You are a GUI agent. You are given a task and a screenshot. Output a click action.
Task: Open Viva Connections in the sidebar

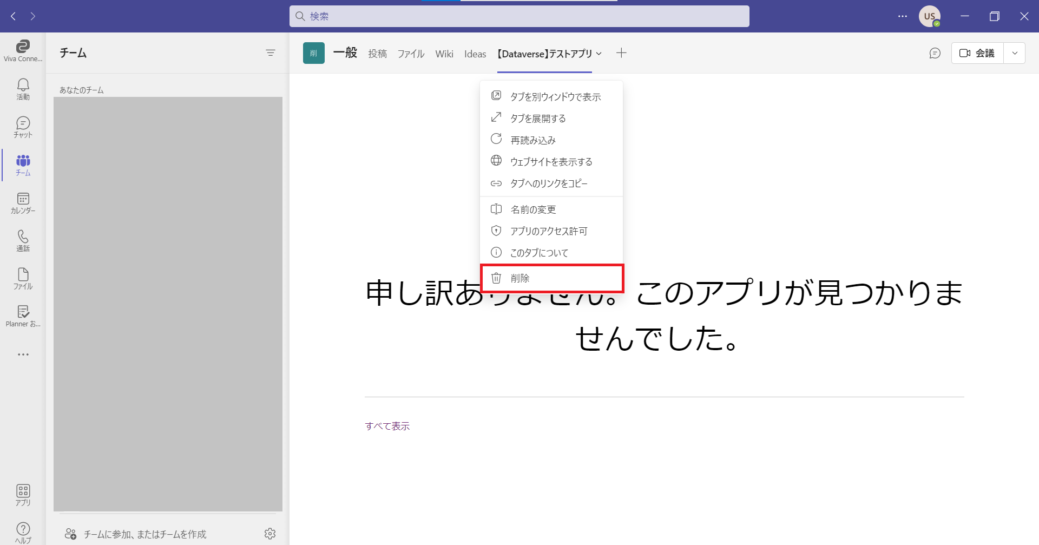(23, 50)
